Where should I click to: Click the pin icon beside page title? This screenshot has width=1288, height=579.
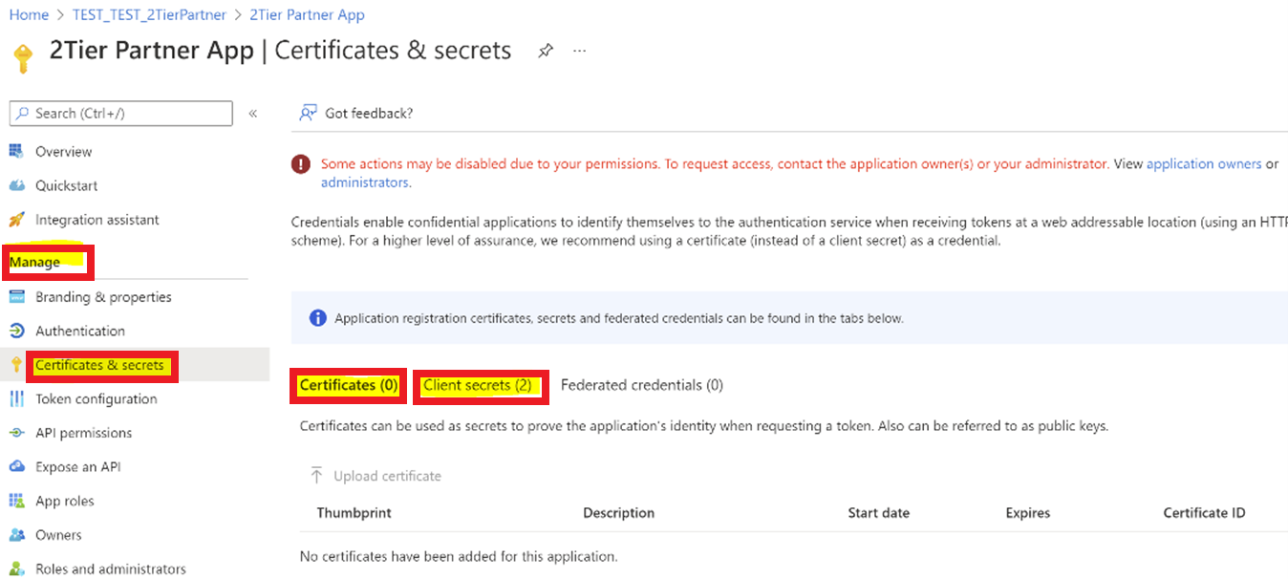pos(545,51)
